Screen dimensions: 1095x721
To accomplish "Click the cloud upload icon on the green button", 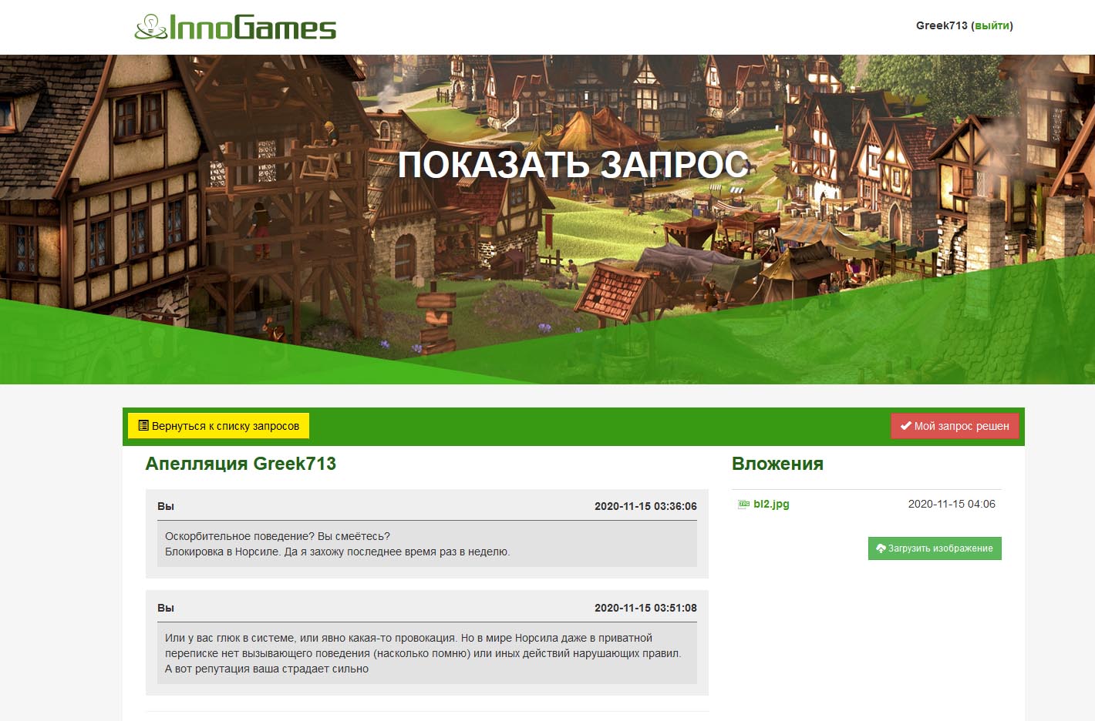I will (x=880, y=548).
